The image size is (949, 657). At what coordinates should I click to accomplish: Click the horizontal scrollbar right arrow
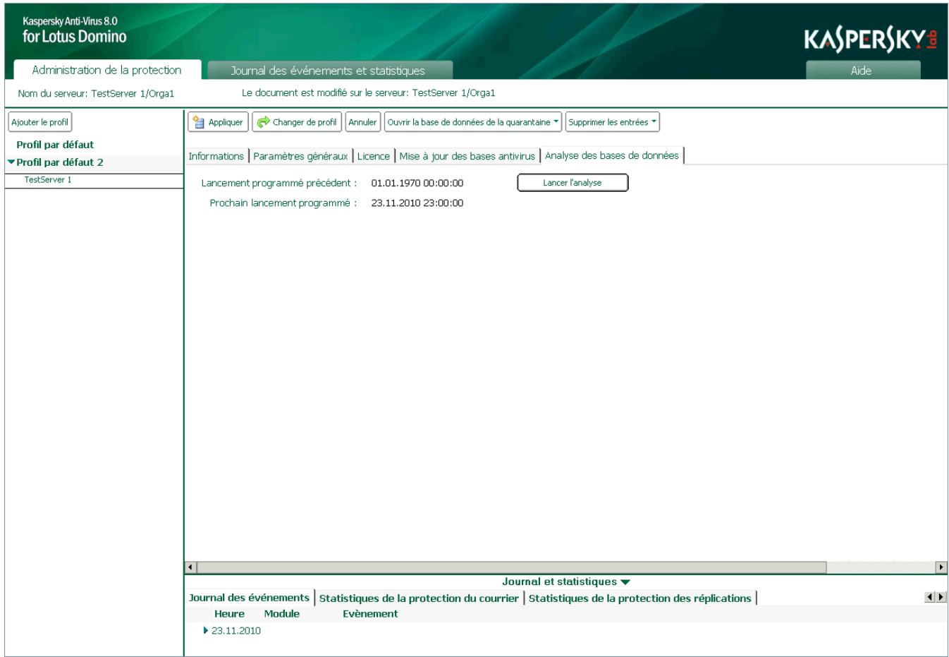941,567
